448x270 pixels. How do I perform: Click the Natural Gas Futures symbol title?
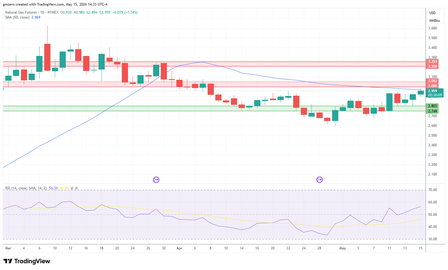[x=21, y=12]
